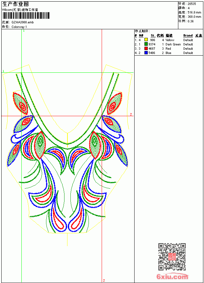The height and width of the screenshot is (283, 204).
Task: Click the yellow color swatch in stop sequence
Action: coord(146,40)
